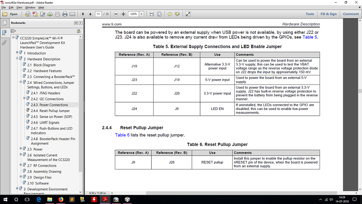Expand 2.4.2 I2C Connections bookmark
This screenshot has height=204, width=362.
pos(25,98)
